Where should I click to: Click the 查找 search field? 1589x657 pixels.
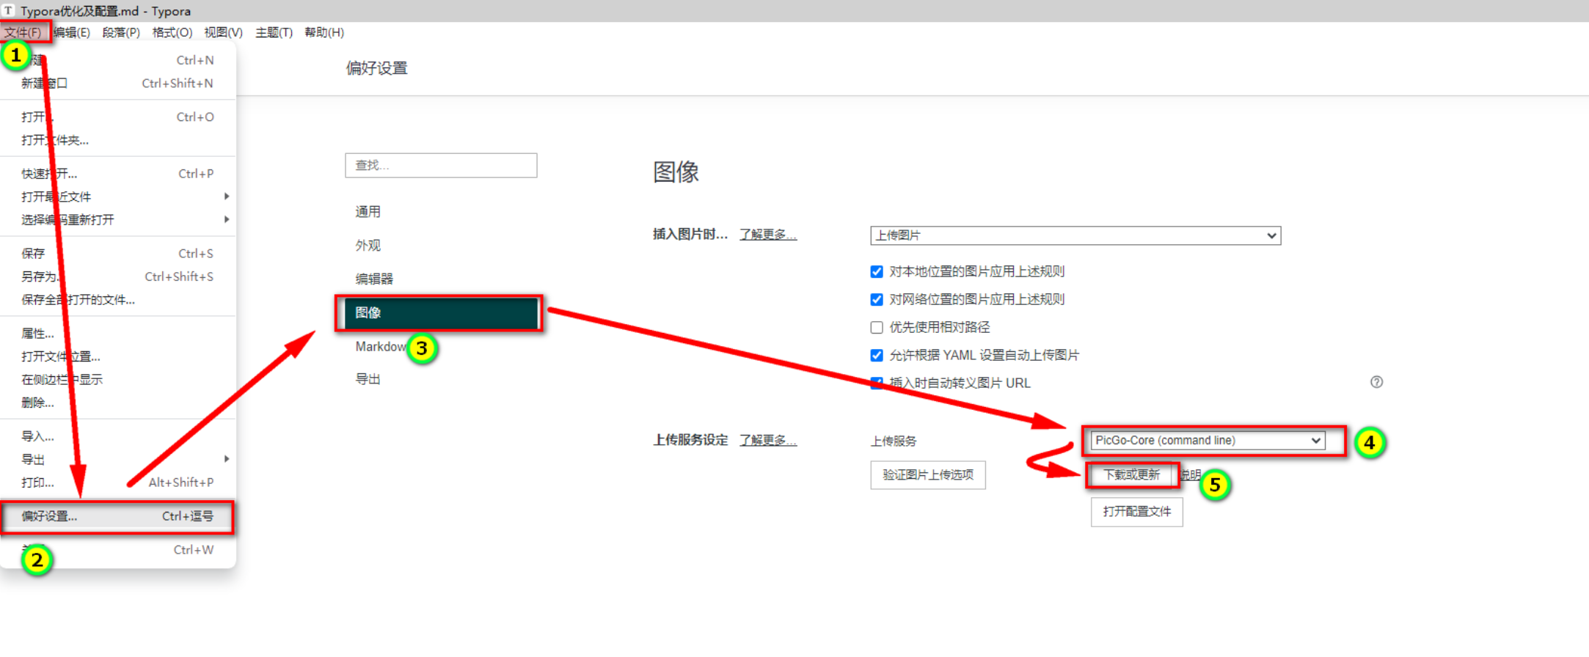[441, 166]
